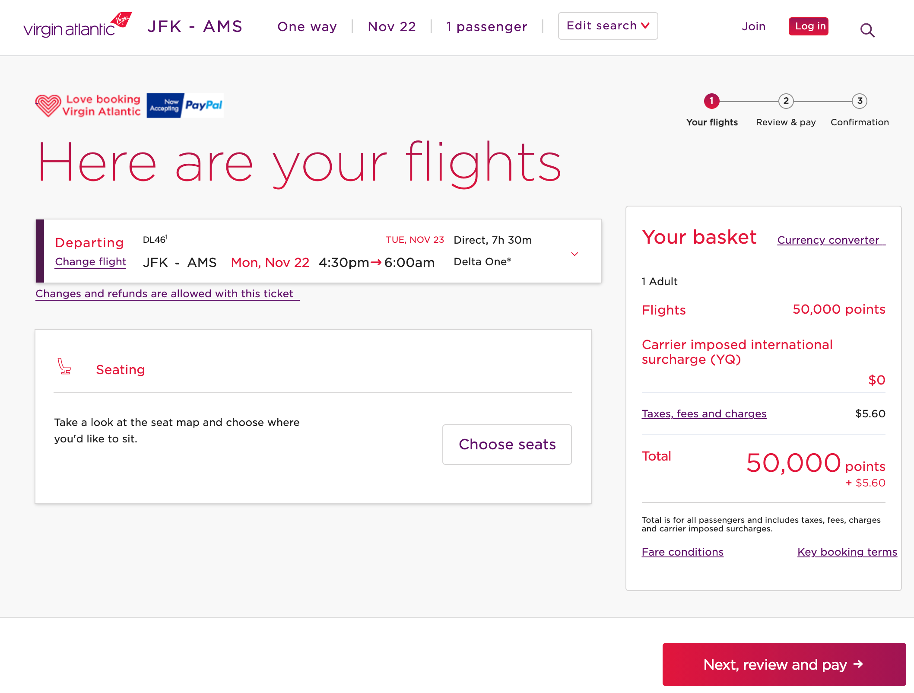Click the Love booking heart icon
This screenshot has width=914, height=693.
[x=49, y=105]
